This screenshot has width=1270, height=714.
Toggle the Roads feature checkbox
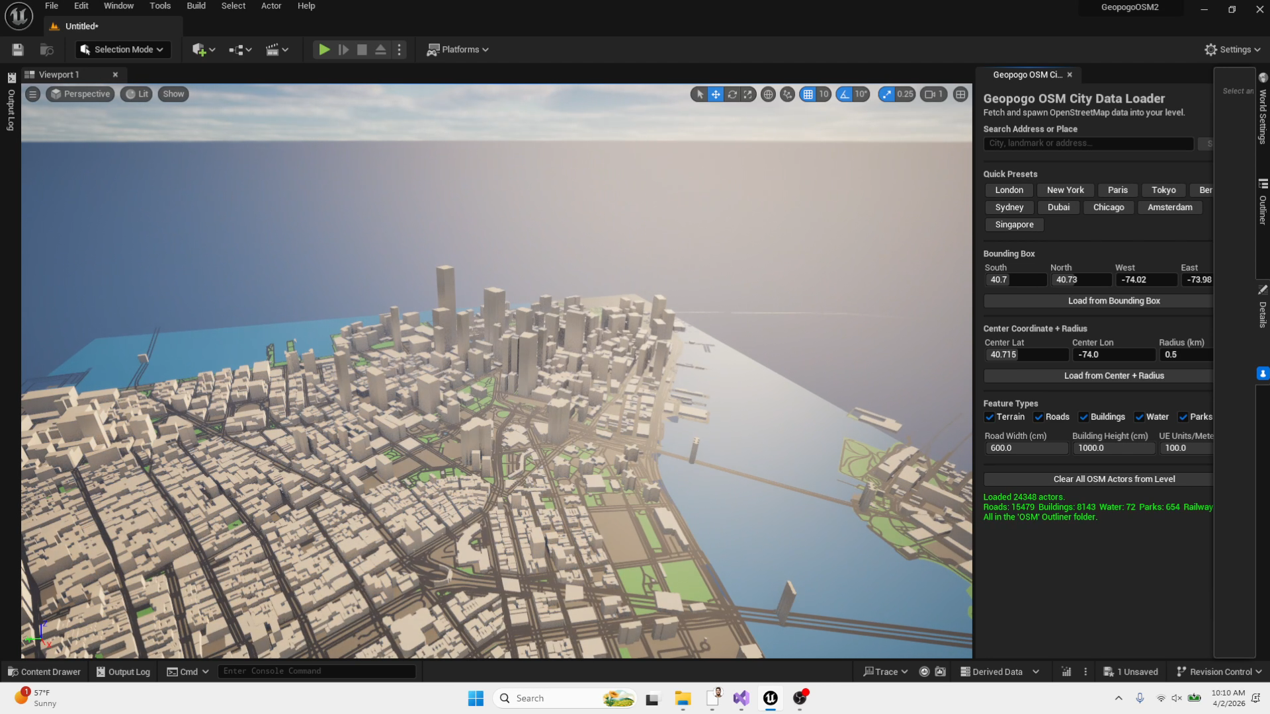1038,417
